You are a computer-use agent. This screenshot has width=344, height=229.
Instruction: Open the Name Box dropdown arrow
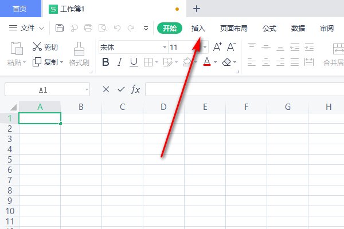point(87,89)
